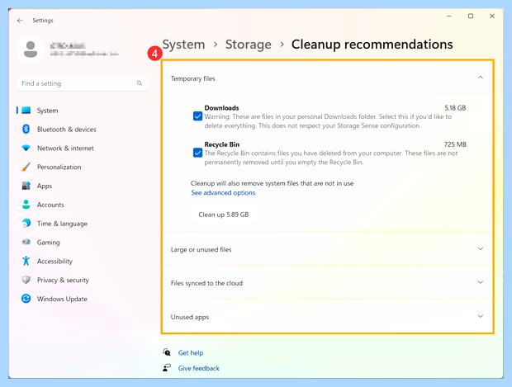The image size is (512, 387).
Task: Open System in the sidebar
Action: [x=47, y=111]
